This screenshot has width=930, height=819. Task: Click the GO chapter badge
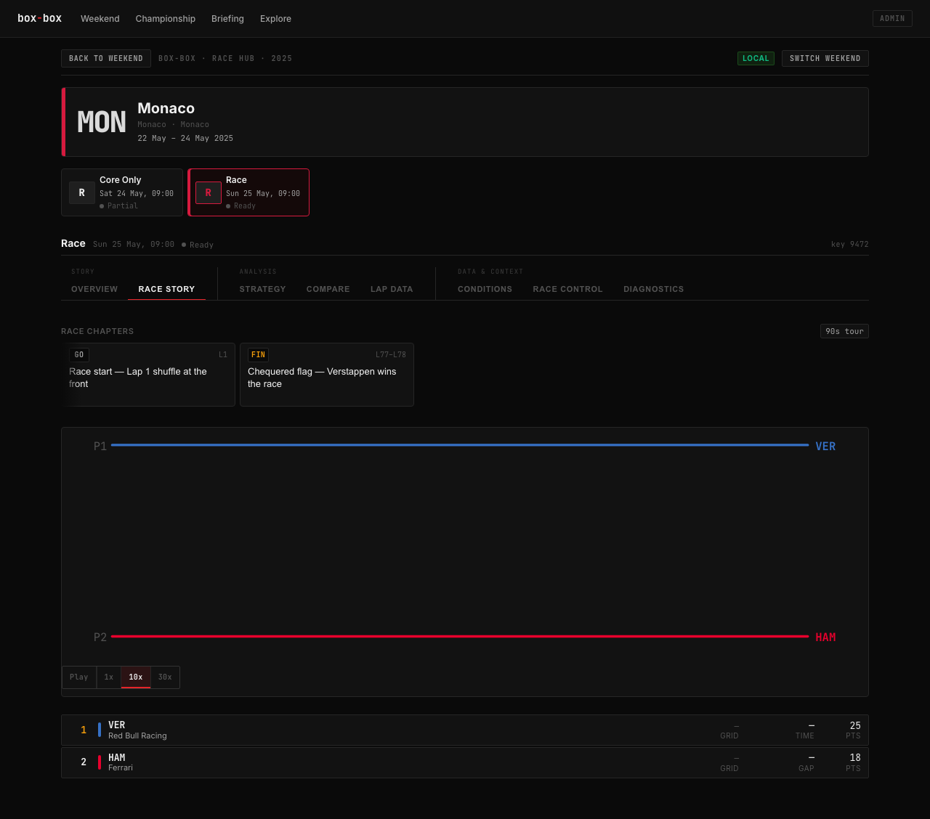tap(79, 355)
